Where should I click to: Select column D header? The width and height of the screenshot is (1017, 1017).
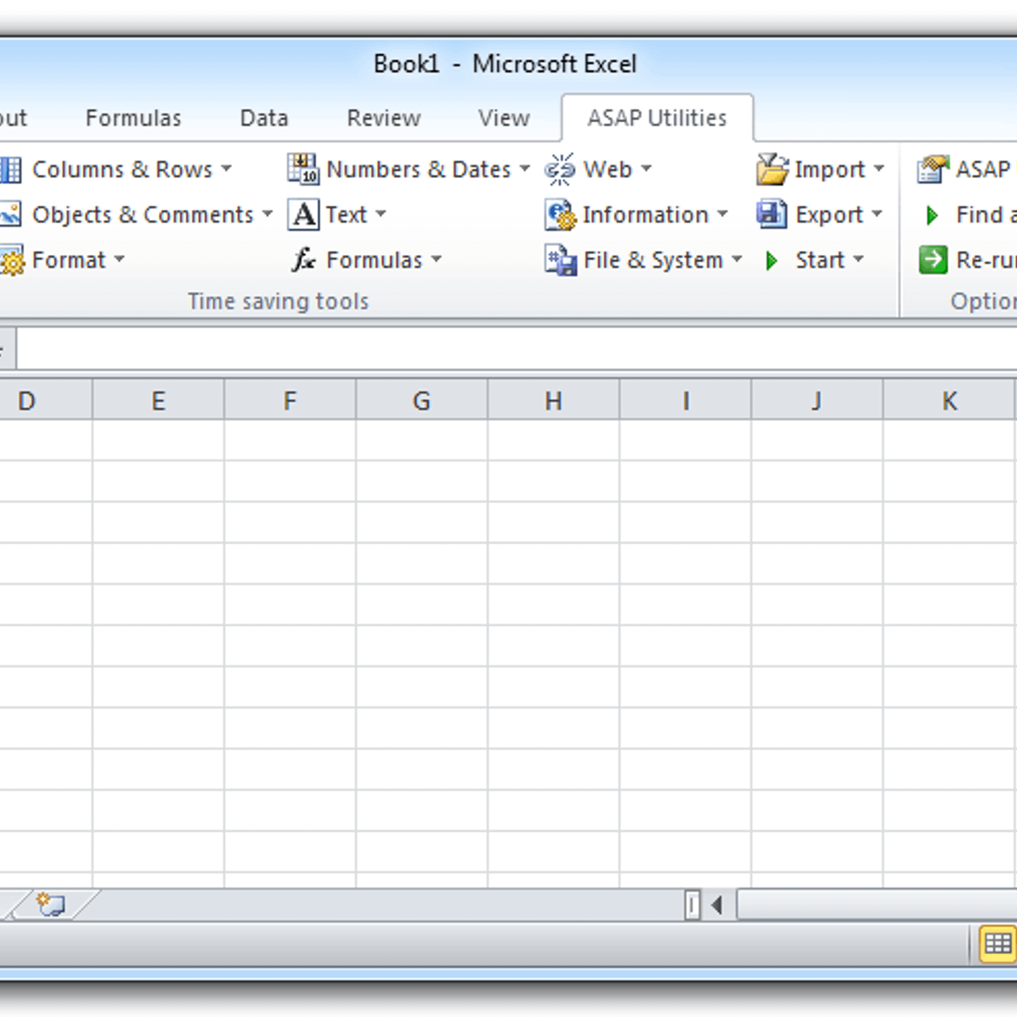point(45,400)
